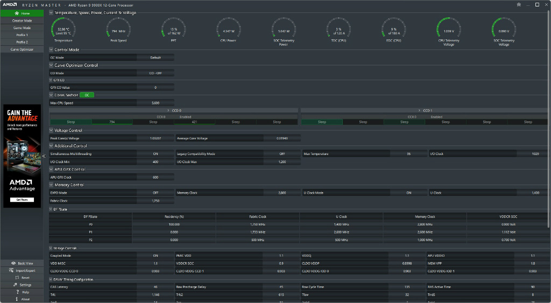Collapse the DF PState section

coord(51,209)
